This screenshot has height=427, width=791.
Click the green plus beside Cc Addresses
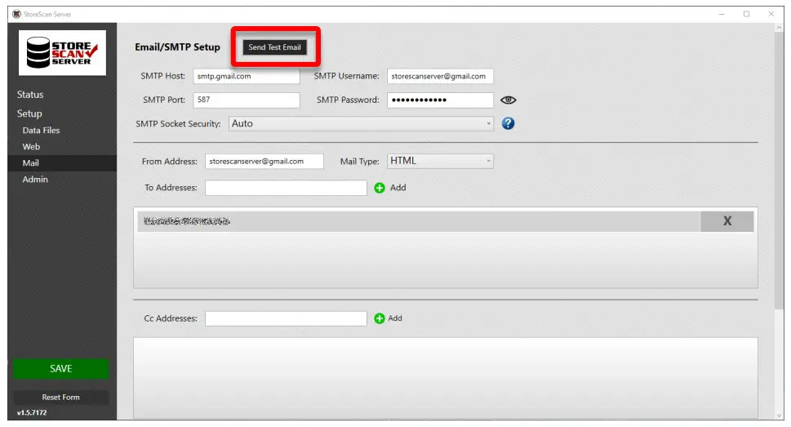pyautogui.click(x=380, y=318)
